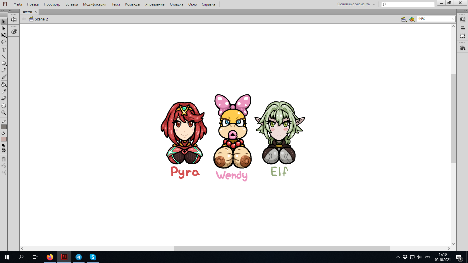Viewport: 468px width, 263px height.
Task: Open the Library panel icon
Action: tap(462, 48)
